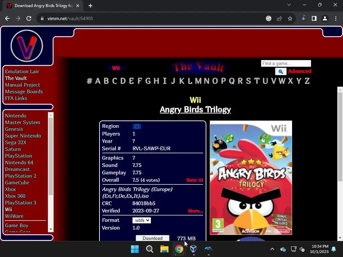The width and height of the screenshot is (343, 257).
Task: Select Nintendo in the systems list
Action: coord(16,115)
